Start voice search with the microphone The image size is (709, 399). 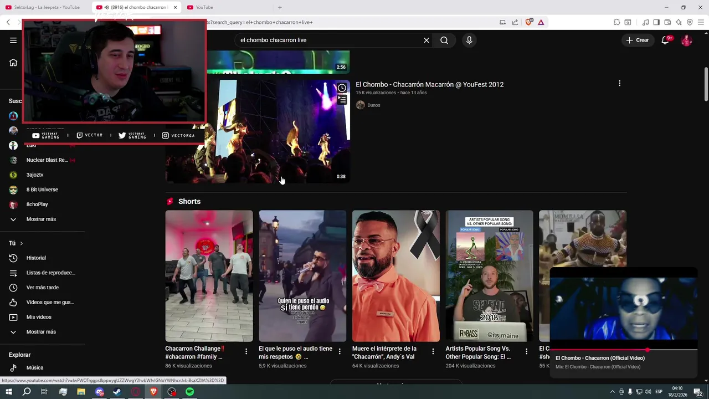coord(469,40)
